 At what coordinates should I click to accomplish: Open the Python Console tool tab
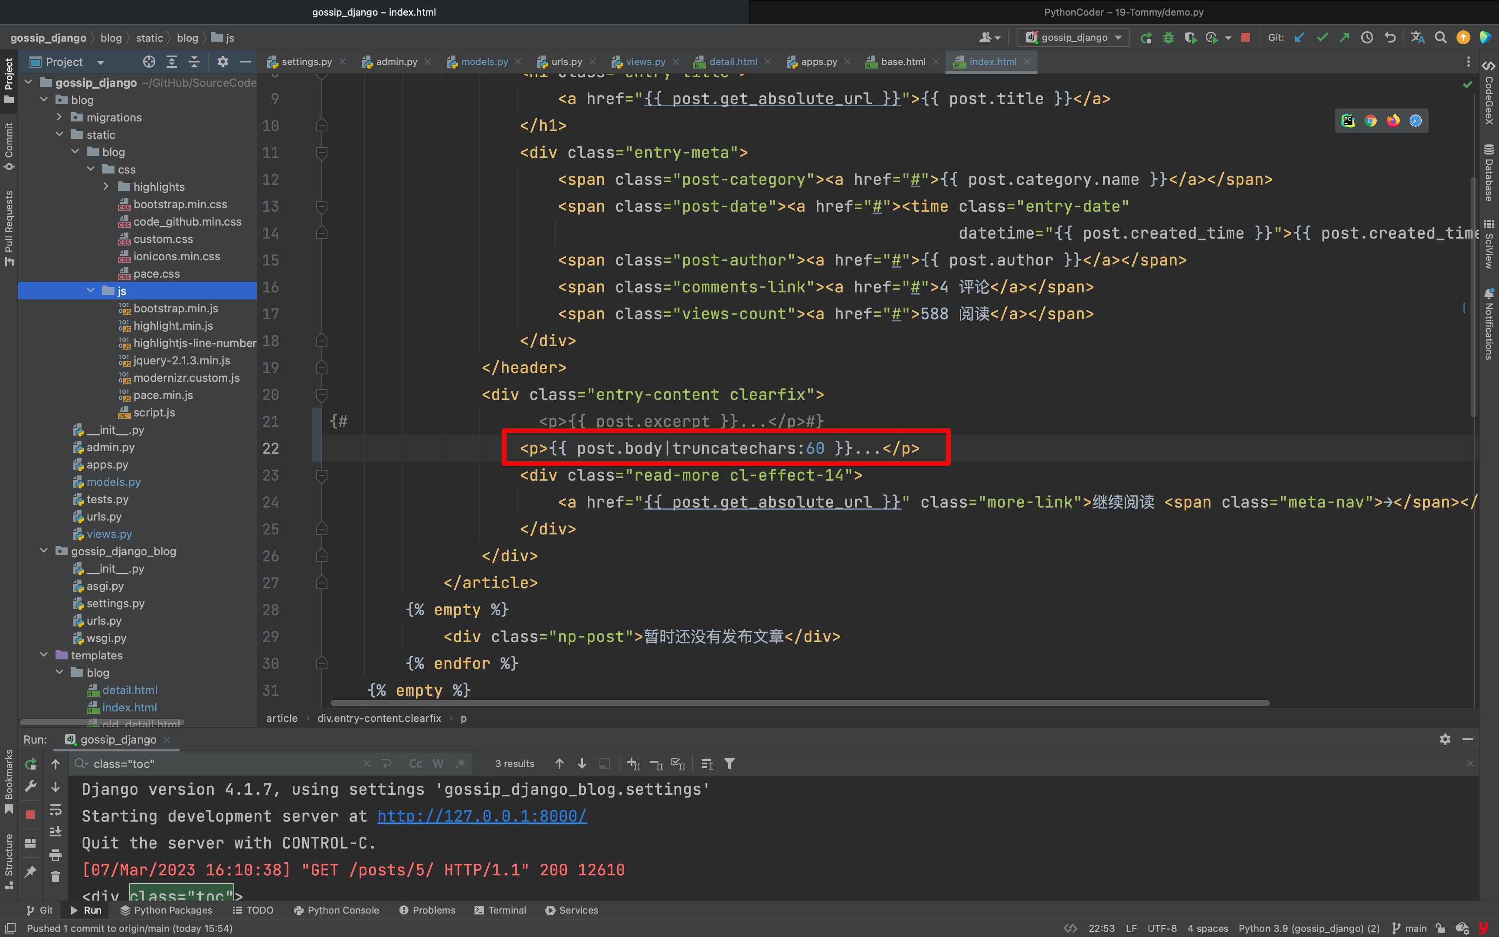coord(336,911)
